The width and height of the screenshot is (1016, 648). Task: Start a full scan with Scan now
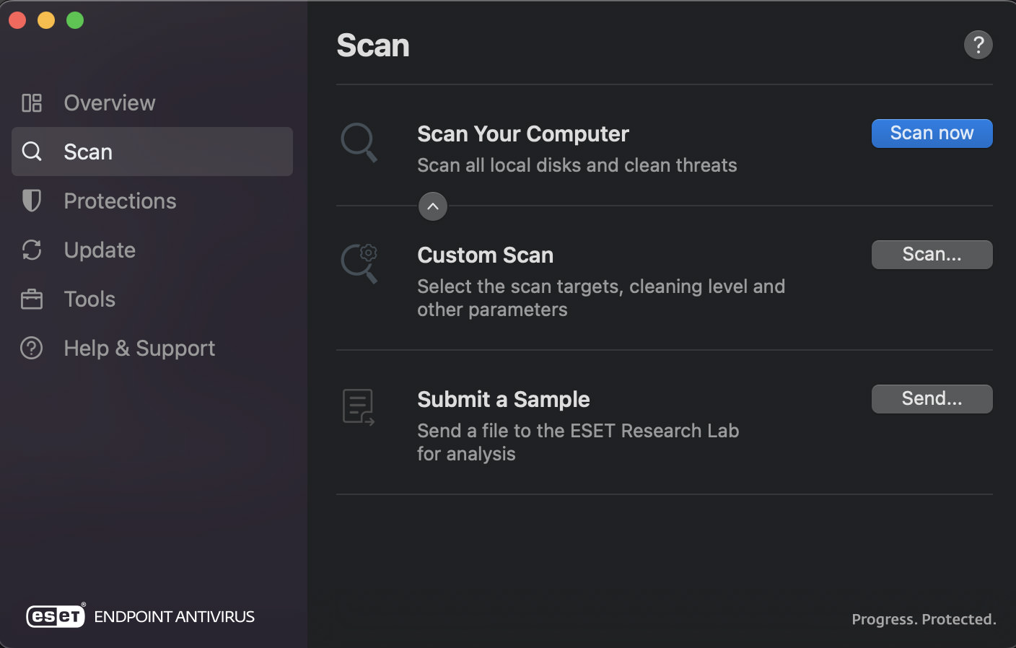click(x=932, y=133)
